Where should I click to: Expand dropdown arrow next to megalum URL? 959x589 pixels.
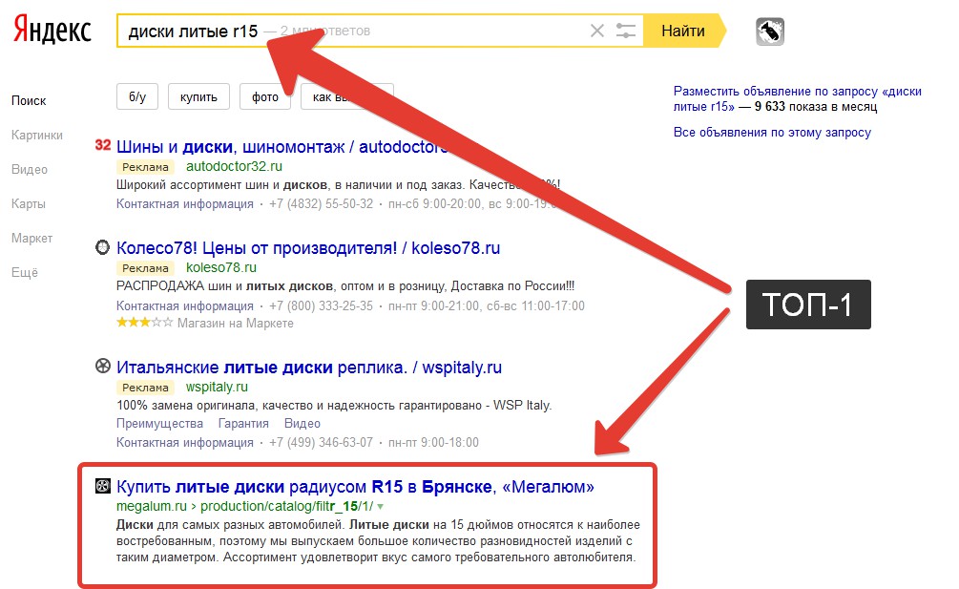pyautogui.click(x=381, y=507)
